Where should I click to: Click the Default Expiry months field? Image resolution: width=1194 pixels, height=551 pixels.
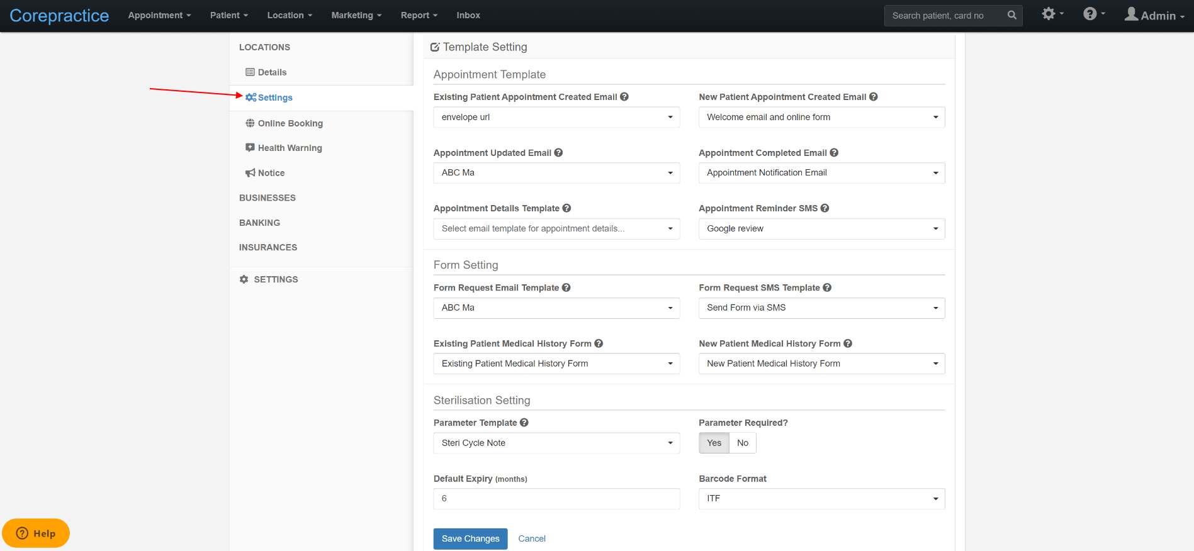[x=556, y=499]
